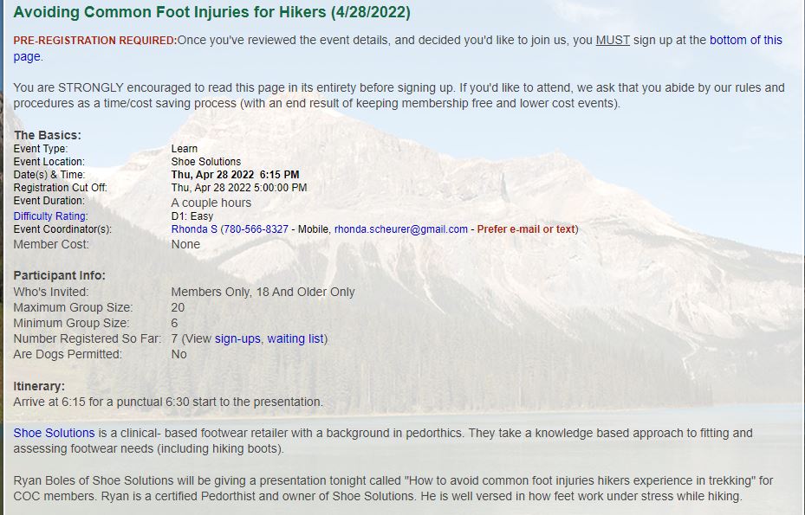Click the Shoe Solutions event location value

(206, 162)
